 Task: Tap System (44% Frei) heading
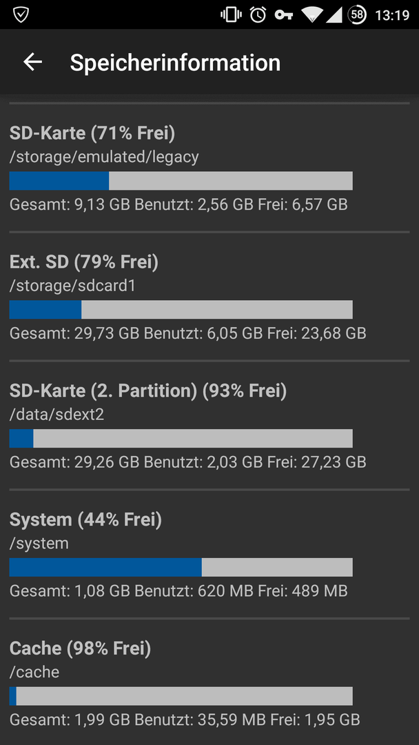(85, 519)
